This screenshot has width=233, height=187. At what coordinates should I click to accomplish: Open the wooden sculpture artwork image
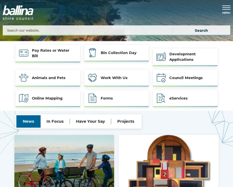click(169, 161)
